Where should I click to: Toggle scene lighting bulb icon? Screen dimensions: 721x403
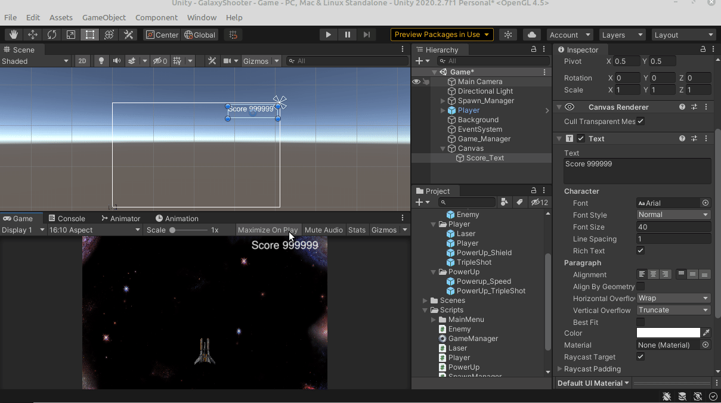[101, 61]
